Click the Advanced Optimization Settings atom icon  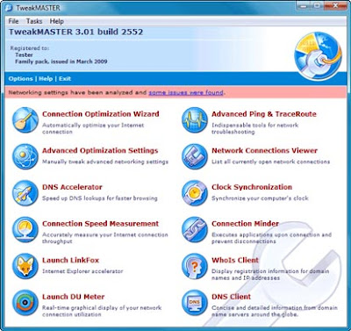click(25, 156)
